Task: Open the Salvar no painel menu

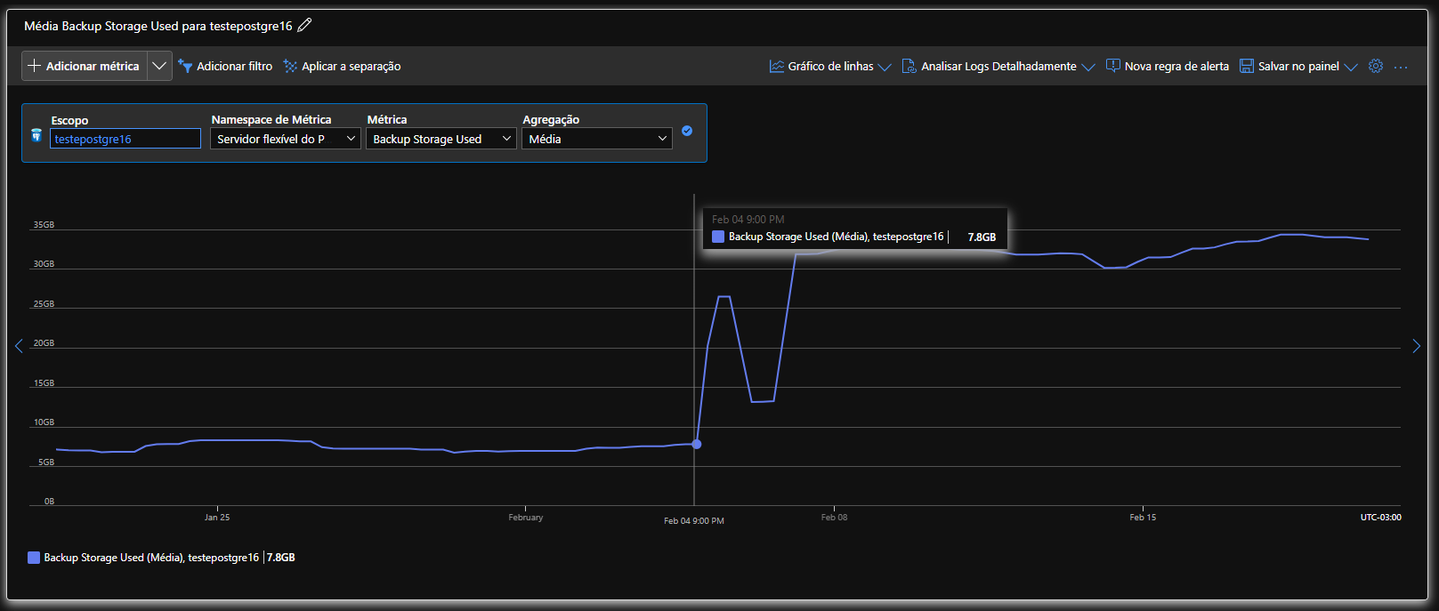Action: (x=1298, y=66)
